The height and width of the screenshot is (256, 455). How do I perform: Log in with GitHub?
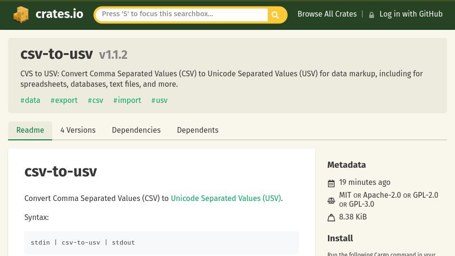[411, 14]
